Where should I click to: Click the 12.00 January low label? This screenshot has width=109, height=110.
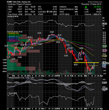(x=66, y=56)
